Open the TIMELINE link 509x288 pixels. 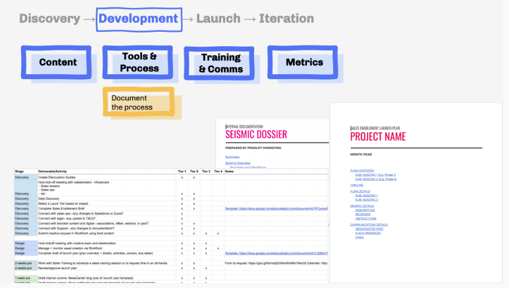[x=356, y=185]
